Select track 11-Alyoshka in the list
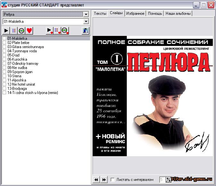The height and width of the screenshot is (186, 216). point(17,80)
